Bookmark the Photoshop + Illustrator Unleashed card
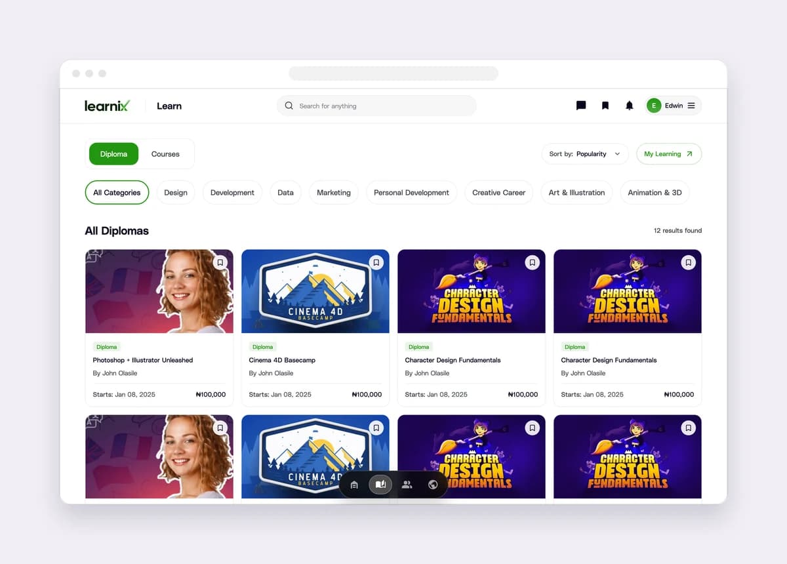The width and height of the screenshot is (787, 564). (x=220, y=262)
